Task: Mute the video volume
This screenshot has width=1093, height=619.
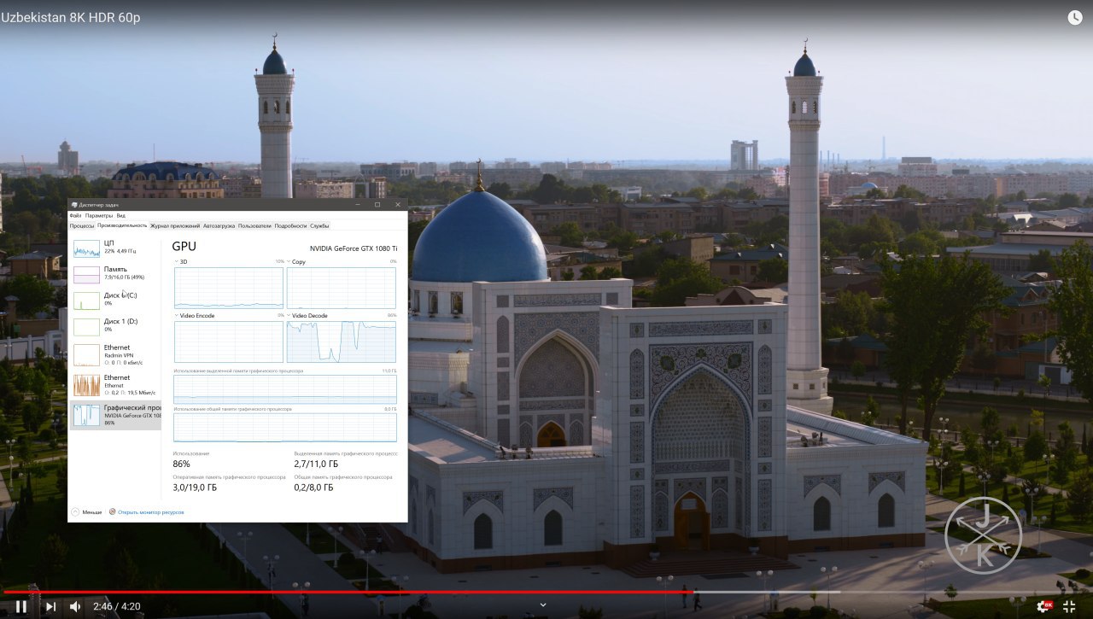Action: (x=75, y=606)
